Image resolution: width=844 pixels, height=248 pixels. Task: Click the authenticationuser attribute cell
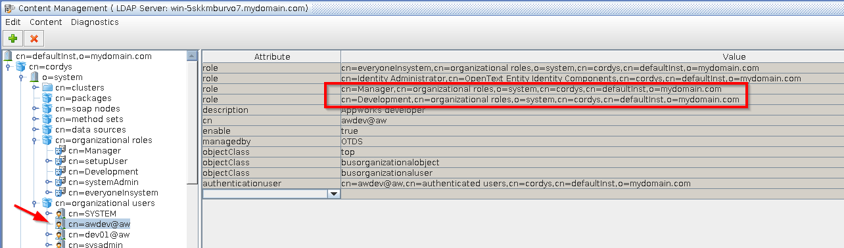coord(271,184)
